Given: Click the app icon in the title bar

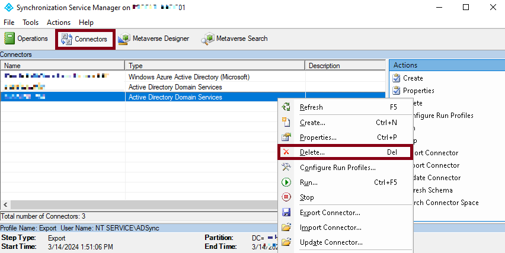Looking at the screenshot, I should (9, 7).
